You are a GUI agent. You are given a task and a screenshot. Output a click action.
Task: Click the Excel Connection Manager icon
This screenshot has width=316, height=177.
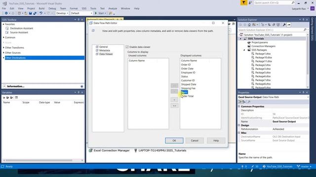91,150
